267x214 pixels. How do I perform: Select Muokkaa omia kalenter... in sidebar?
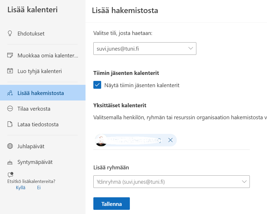tap(43, 55)
